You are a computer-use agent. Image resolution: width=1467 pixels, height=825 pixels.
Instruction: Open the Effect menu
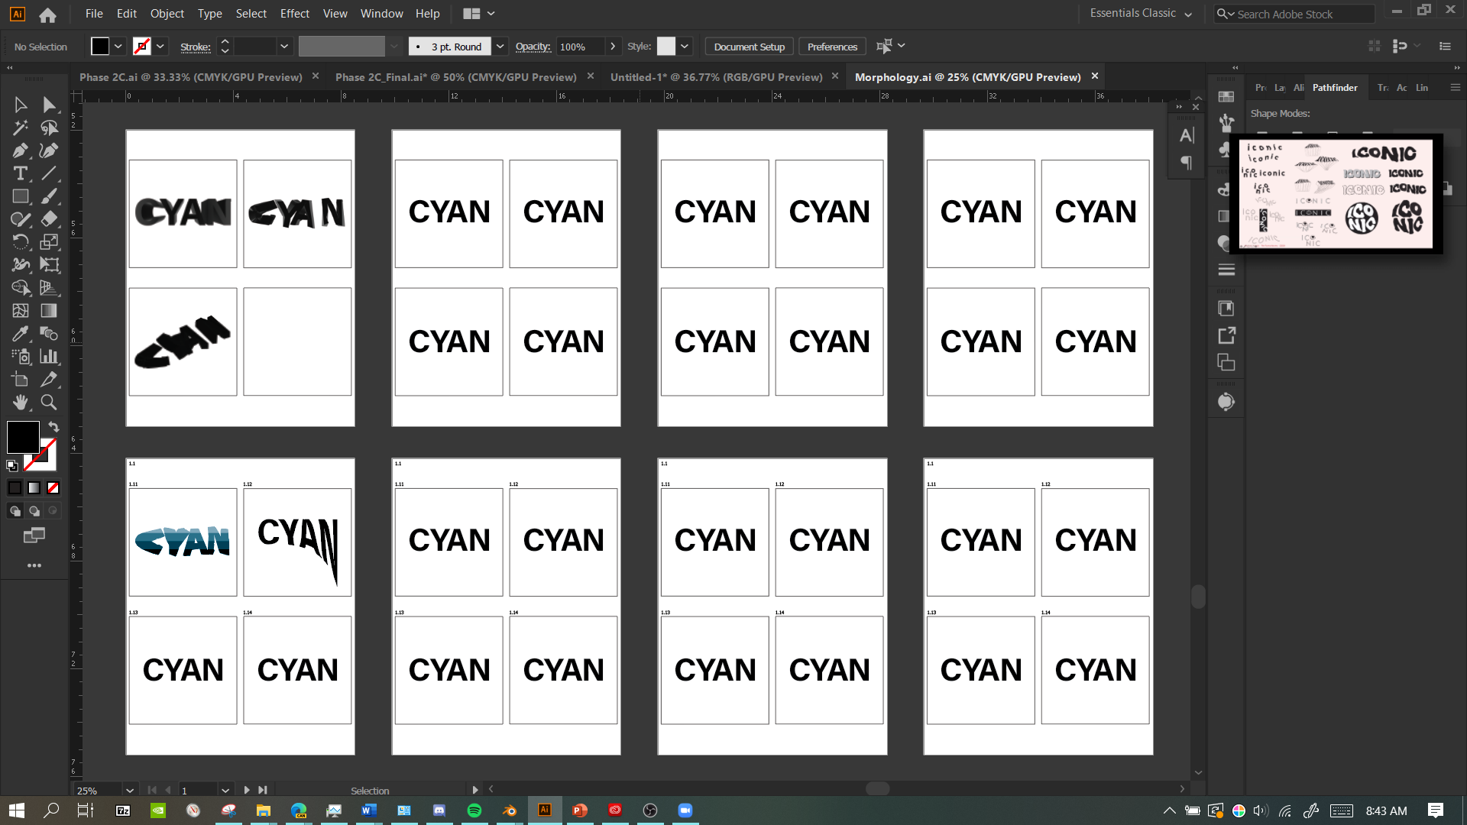click(294, 14)
